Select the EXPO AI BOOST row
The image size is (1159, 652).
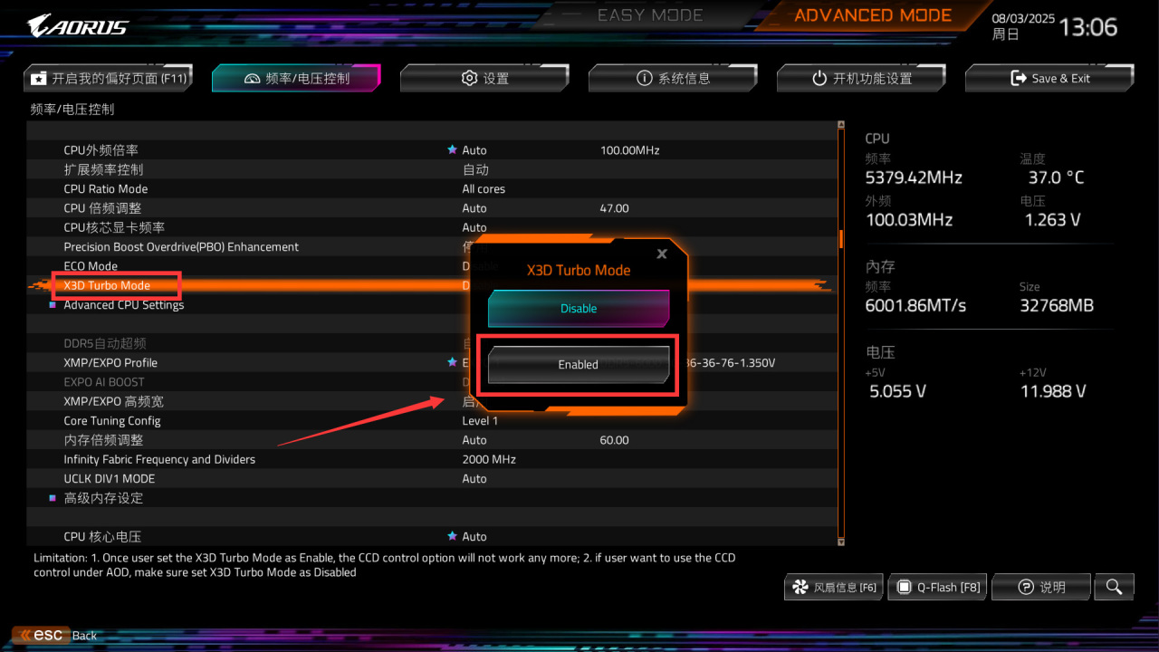point(433,382)
